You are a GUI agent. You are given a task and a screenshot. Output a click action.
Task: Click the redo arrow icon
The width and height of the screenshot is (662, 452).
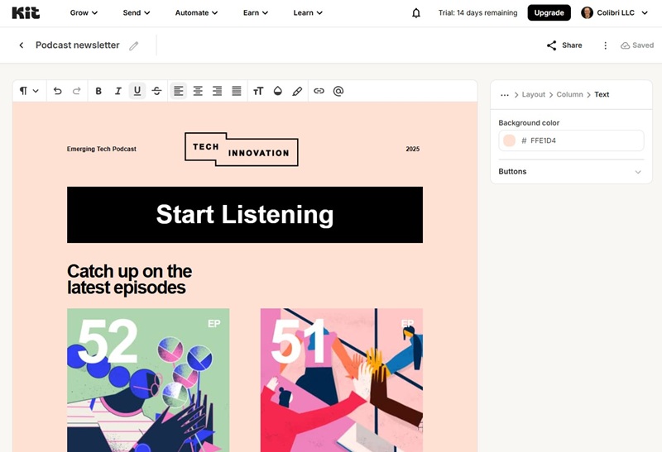[x=77, y=91]
